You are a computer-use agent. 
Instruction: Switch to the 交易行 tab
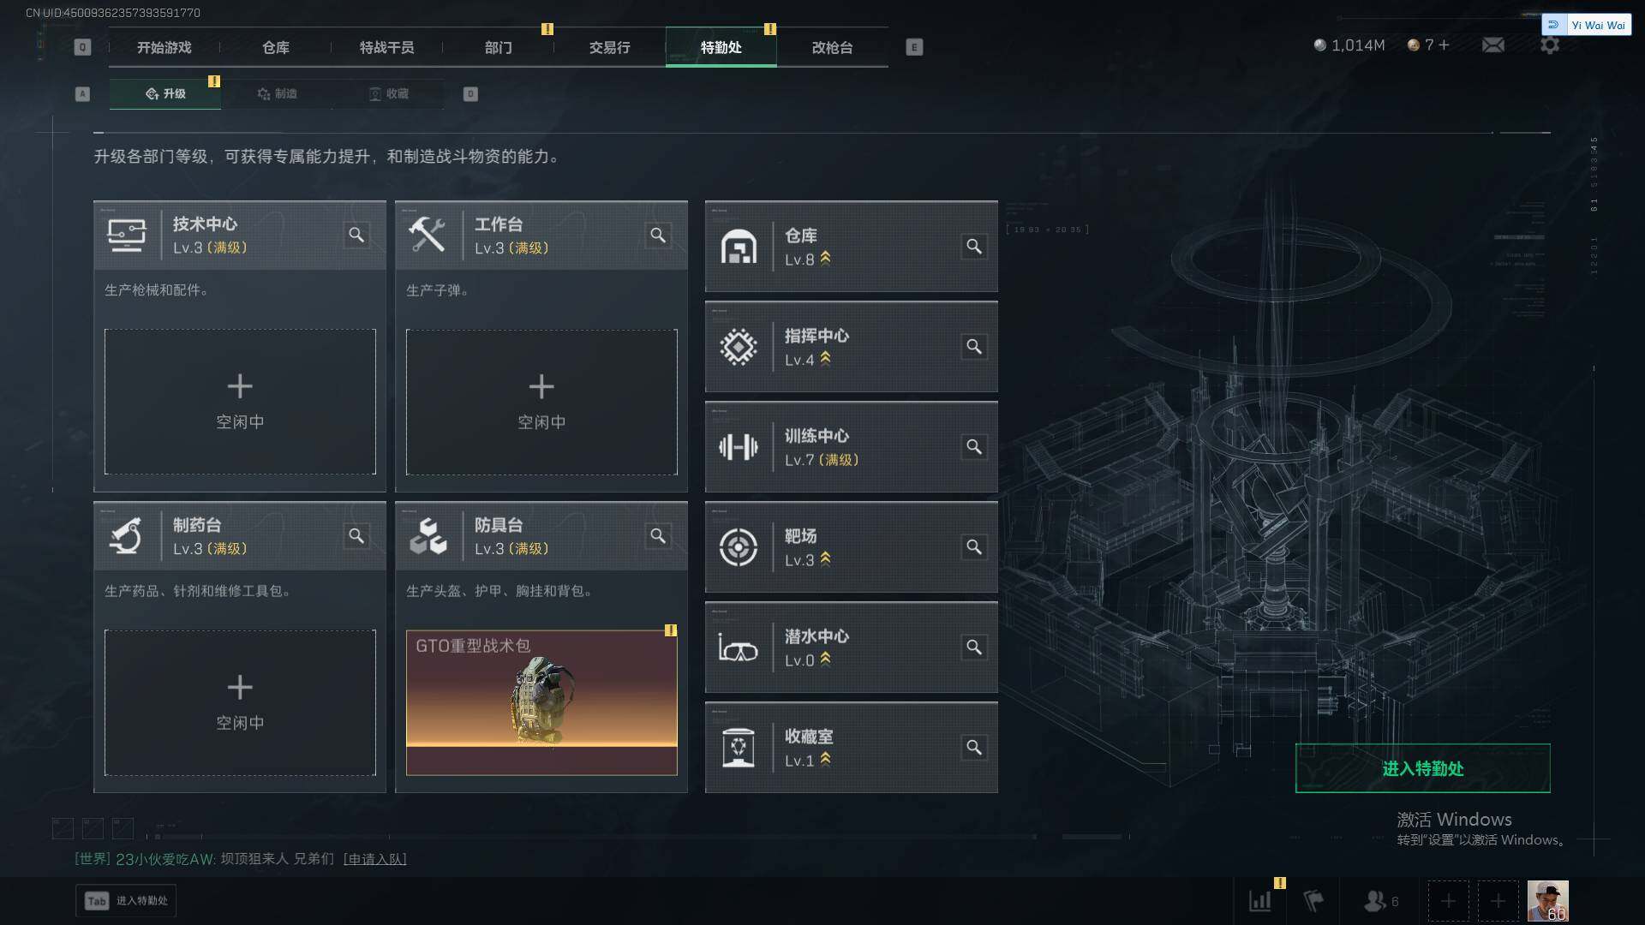point(609,47)
